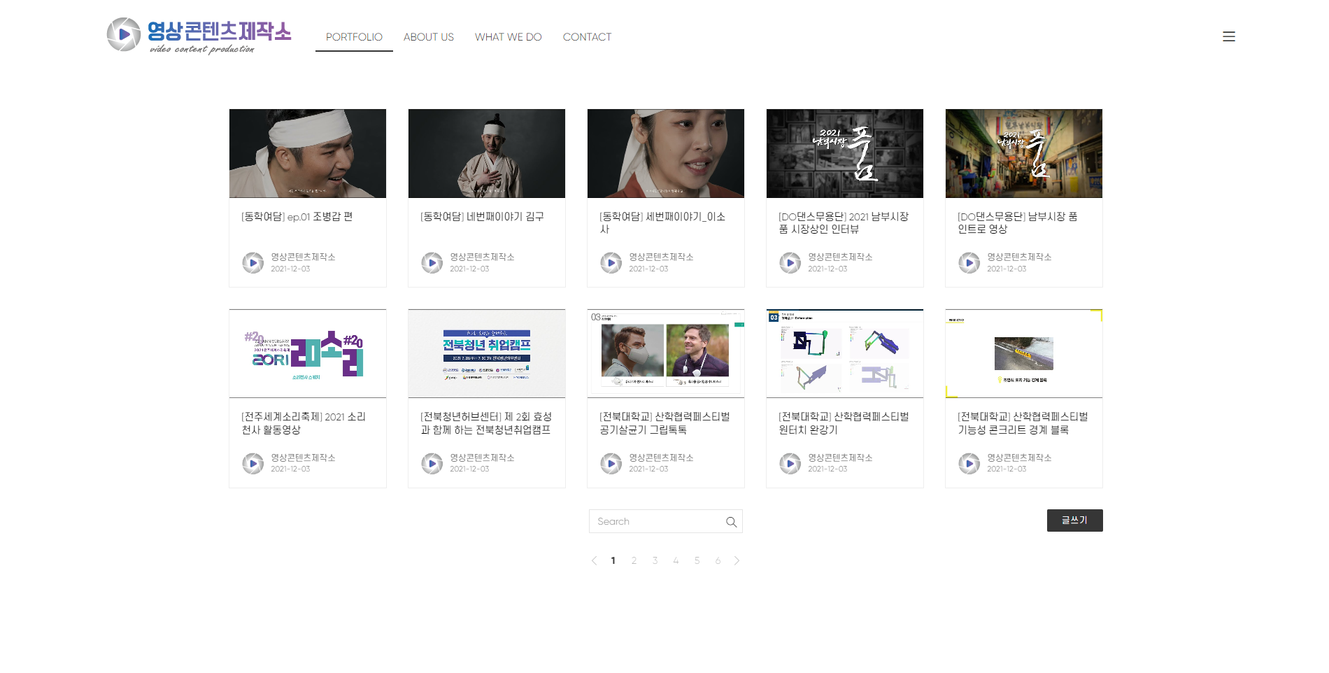Open thumbnail of 남부시장 품 인트로 영상
The image size is (1329, 673).
1024,153
